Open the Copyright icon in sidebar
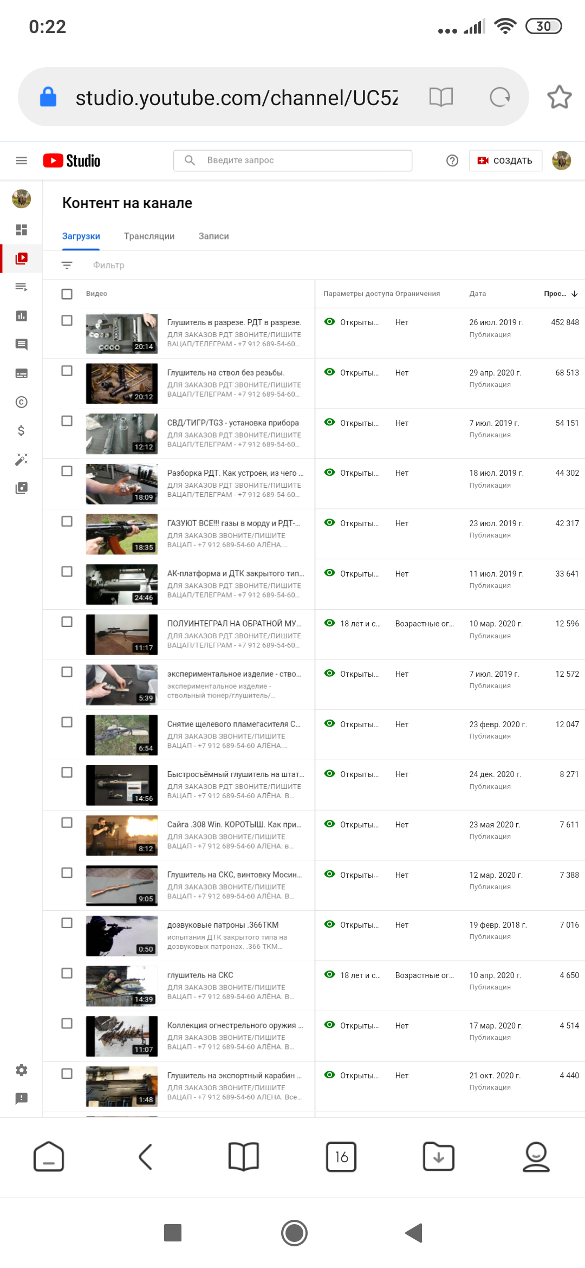585x1268 pixels. tap(21, 402)
